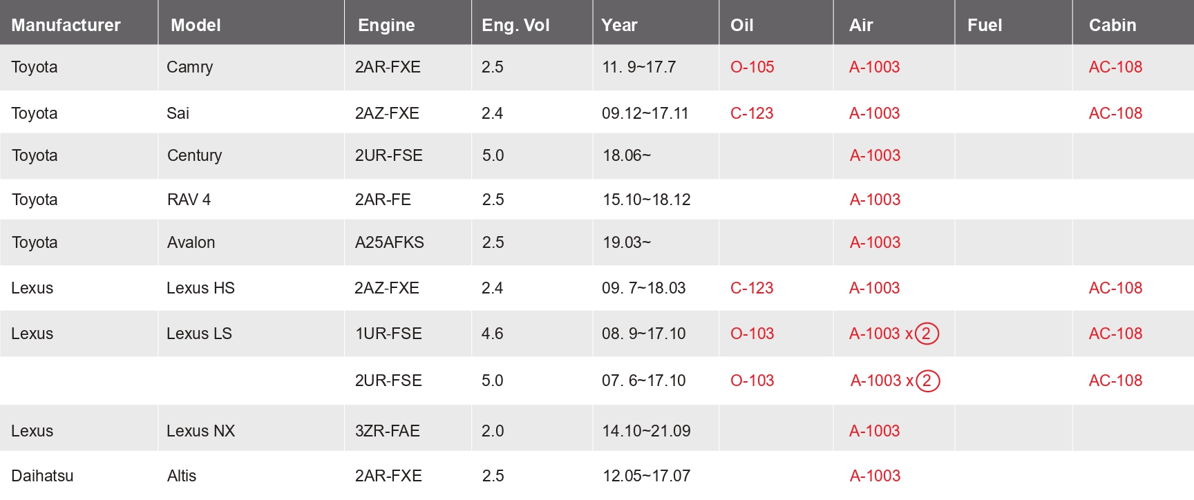Click the Lexus NX model cell
This screenshot has width=1194, height=500.
[x=200, y=431]
